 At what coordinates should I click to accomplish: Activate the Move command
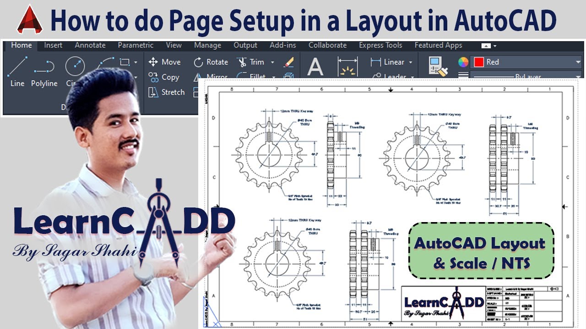pos(164,62)
